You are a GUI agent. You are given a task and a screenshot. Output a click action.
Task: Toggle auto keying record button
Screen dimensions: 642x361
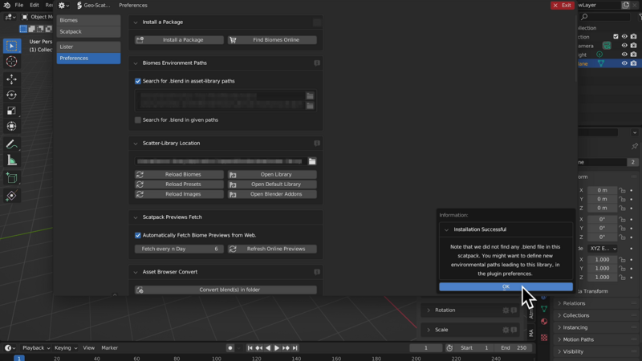(x=230, y=348)
